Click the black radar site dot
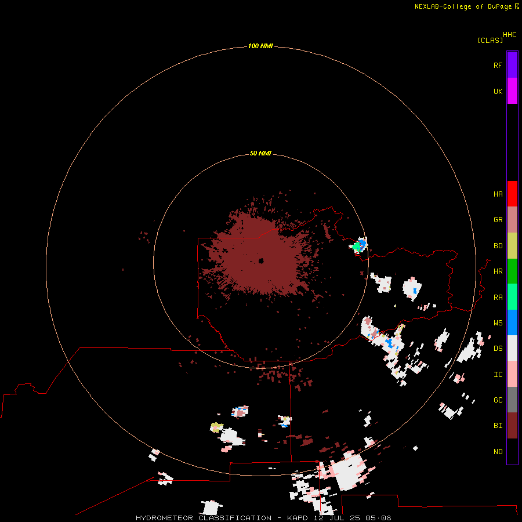This screenshot has height=522, width=522. [261, 261]
